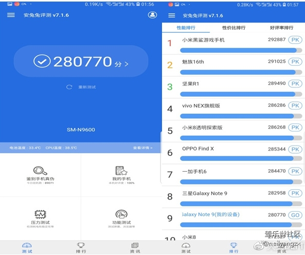
Task: Select Galaxy Note 9(我的设备) entry
Action: (211, 214)
